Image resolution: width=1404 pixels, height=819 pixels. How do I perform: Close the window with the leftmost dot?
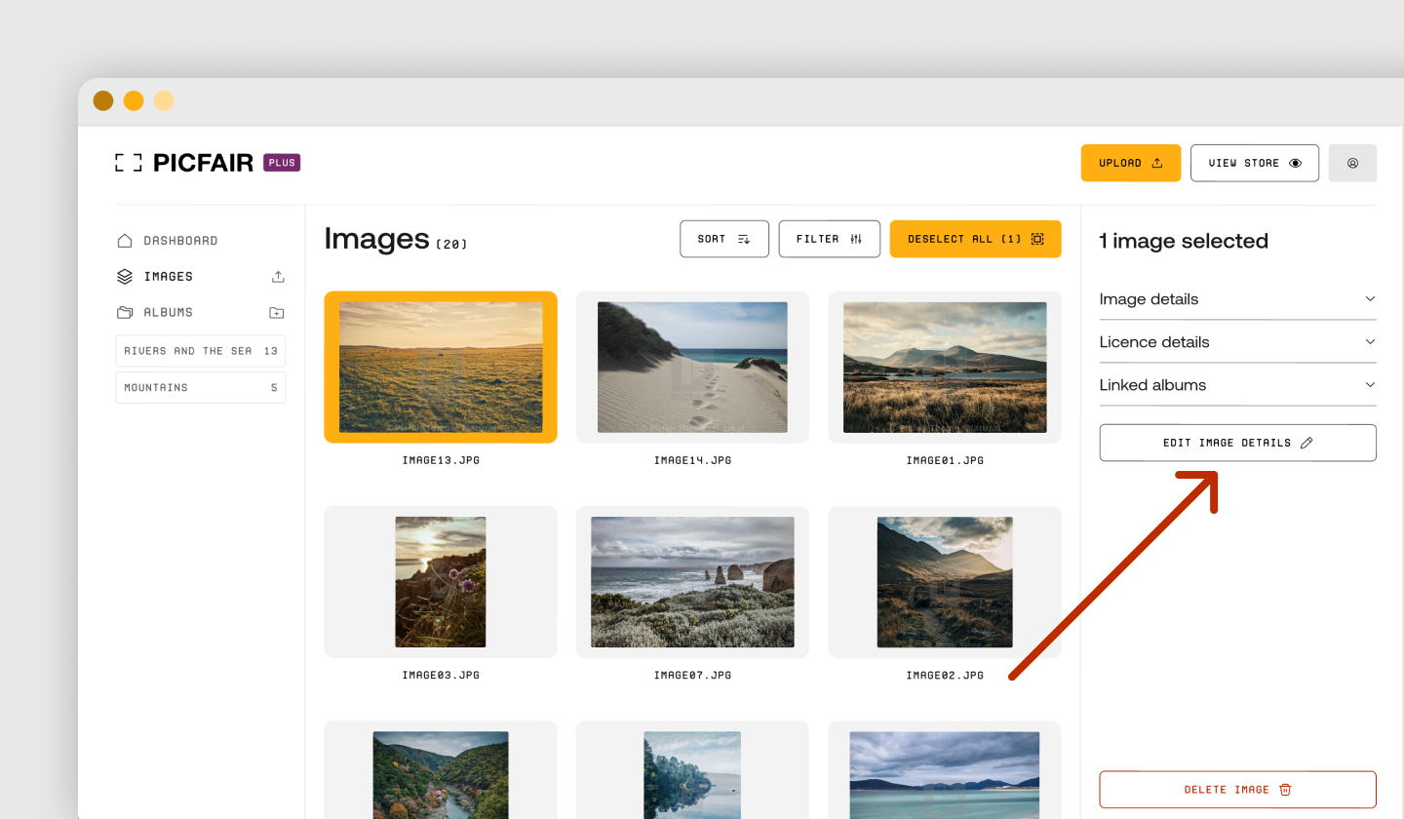click(103, 100)
